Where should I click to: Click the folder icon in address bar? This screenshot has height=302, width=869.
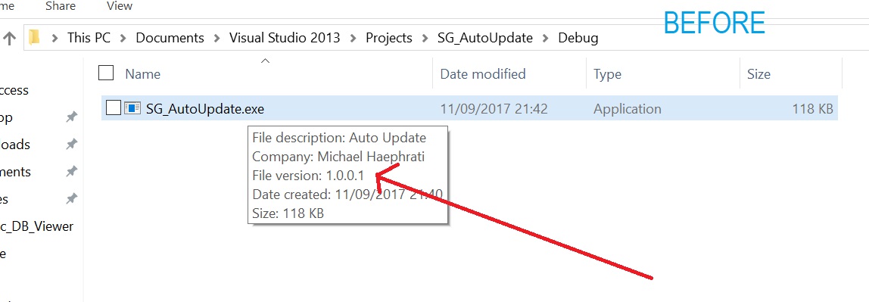click(34, 37)
